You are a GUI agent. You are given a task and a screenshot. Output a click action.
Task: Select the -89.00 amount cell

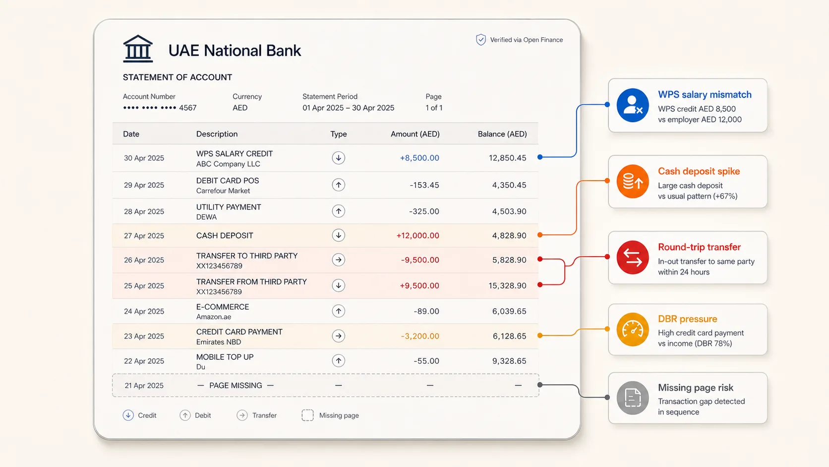click(x=426, y=311)
